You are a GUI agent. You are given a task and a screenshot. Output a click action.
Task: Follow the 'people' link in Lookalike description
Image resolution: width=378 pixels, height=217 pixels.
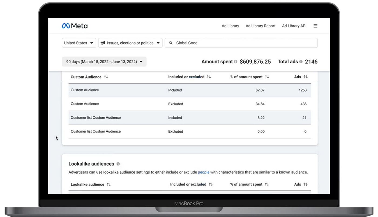coord(204,172)
